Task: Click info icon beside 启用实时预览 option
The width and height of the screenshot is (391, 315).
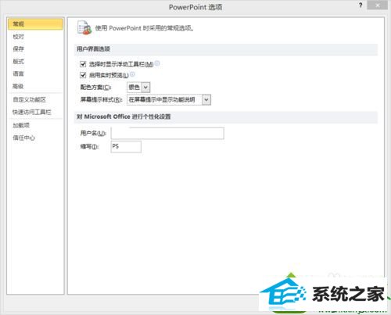Action: tap(132, 74)
